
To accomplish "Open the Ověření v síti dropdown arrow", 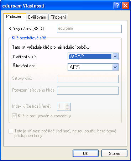I will (115, 56).
